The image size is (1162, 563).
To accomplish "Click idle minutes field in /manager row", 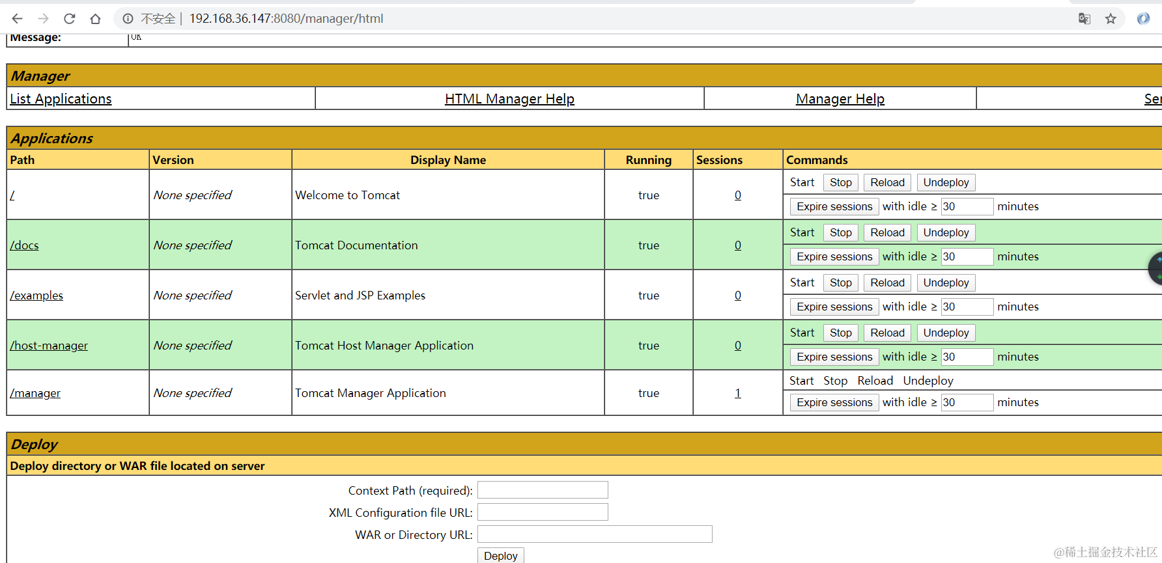I will click(967, 402).
